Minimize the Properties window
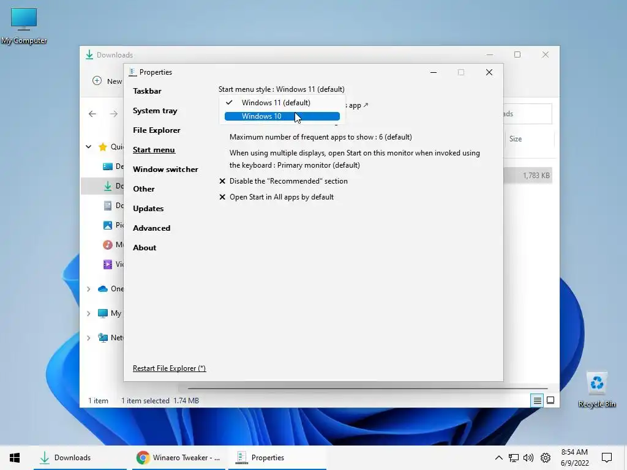The width and height of the screenshot is (627, 470). [434, 72]
